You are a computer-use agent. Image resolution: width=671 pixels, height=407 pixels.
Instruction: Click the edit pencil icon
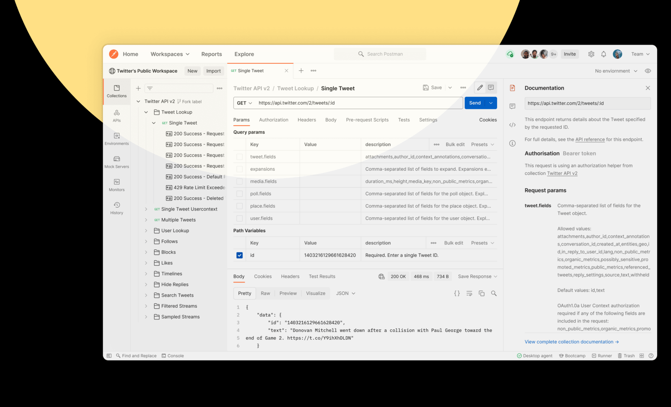[x=480, y=88]
